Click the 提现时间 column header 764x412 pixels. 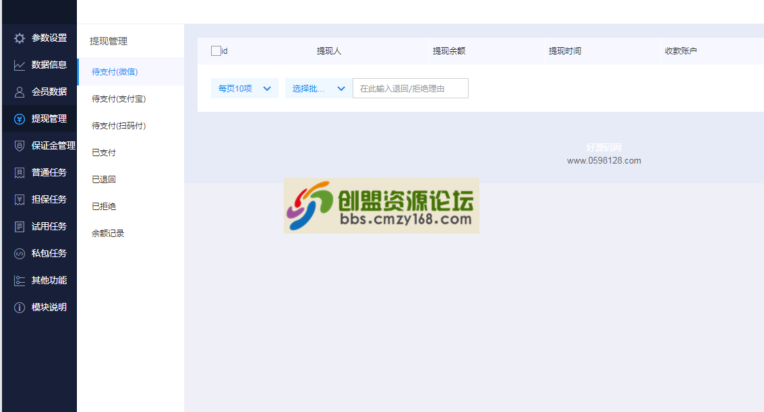[x=564, y=51]
